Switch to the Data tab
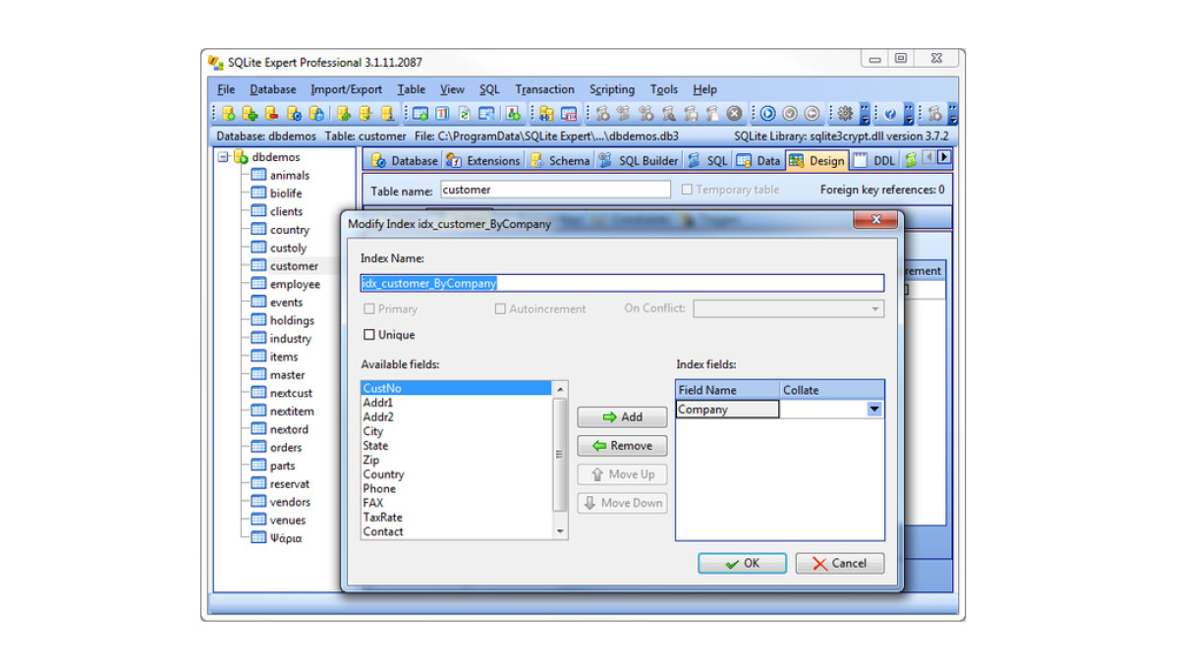The width and height of the screenshot is (1179, 663). (x=758, y=160)
